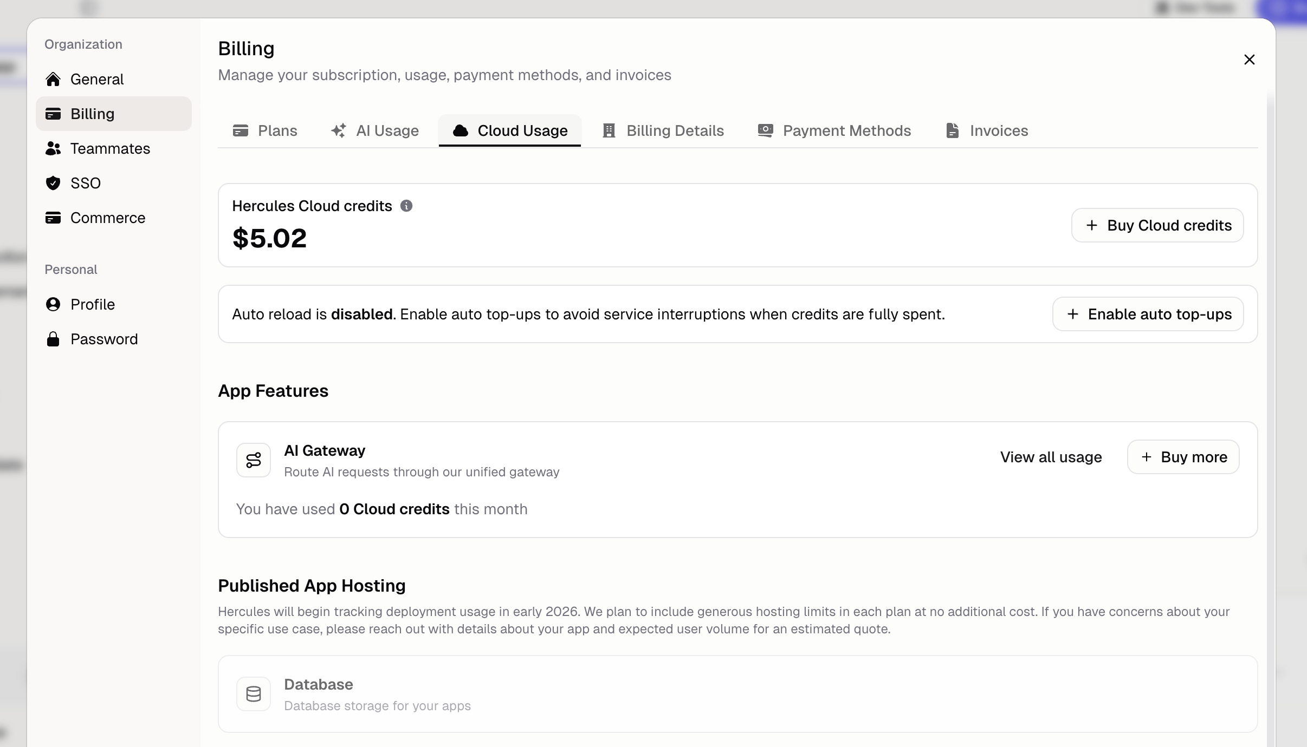The height and width of the screenshot is (747, 1307).
Task: Open General via the home icon
Action: click(53, 79)
